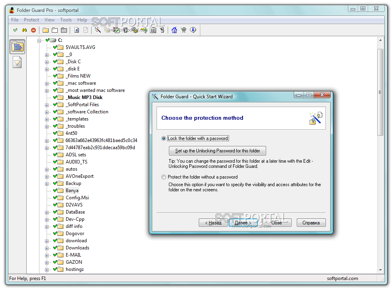
Task: Click the gray folder toolbar icon
Action: click(64, 30)
